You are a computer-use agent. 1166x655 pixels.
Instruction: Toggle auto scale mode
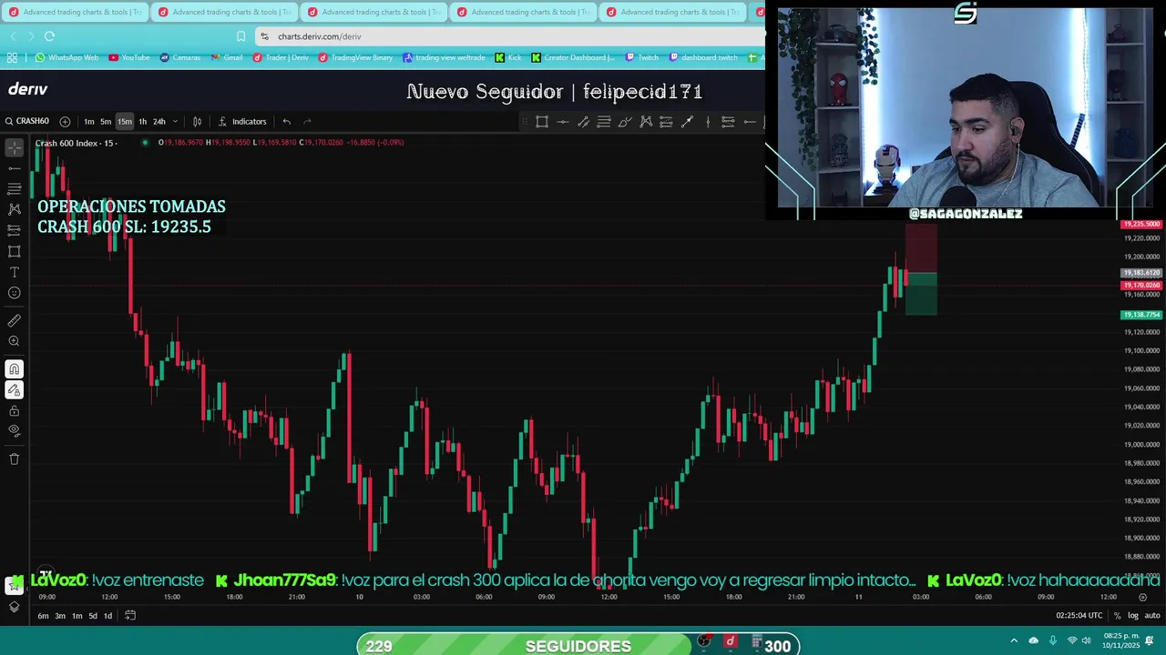[x=1152, y=616]
